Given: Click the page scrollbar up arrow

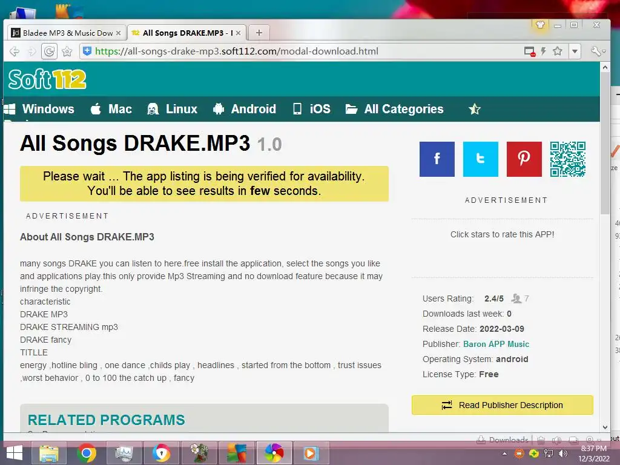Looking at the screenshot, I should point(605,68).
